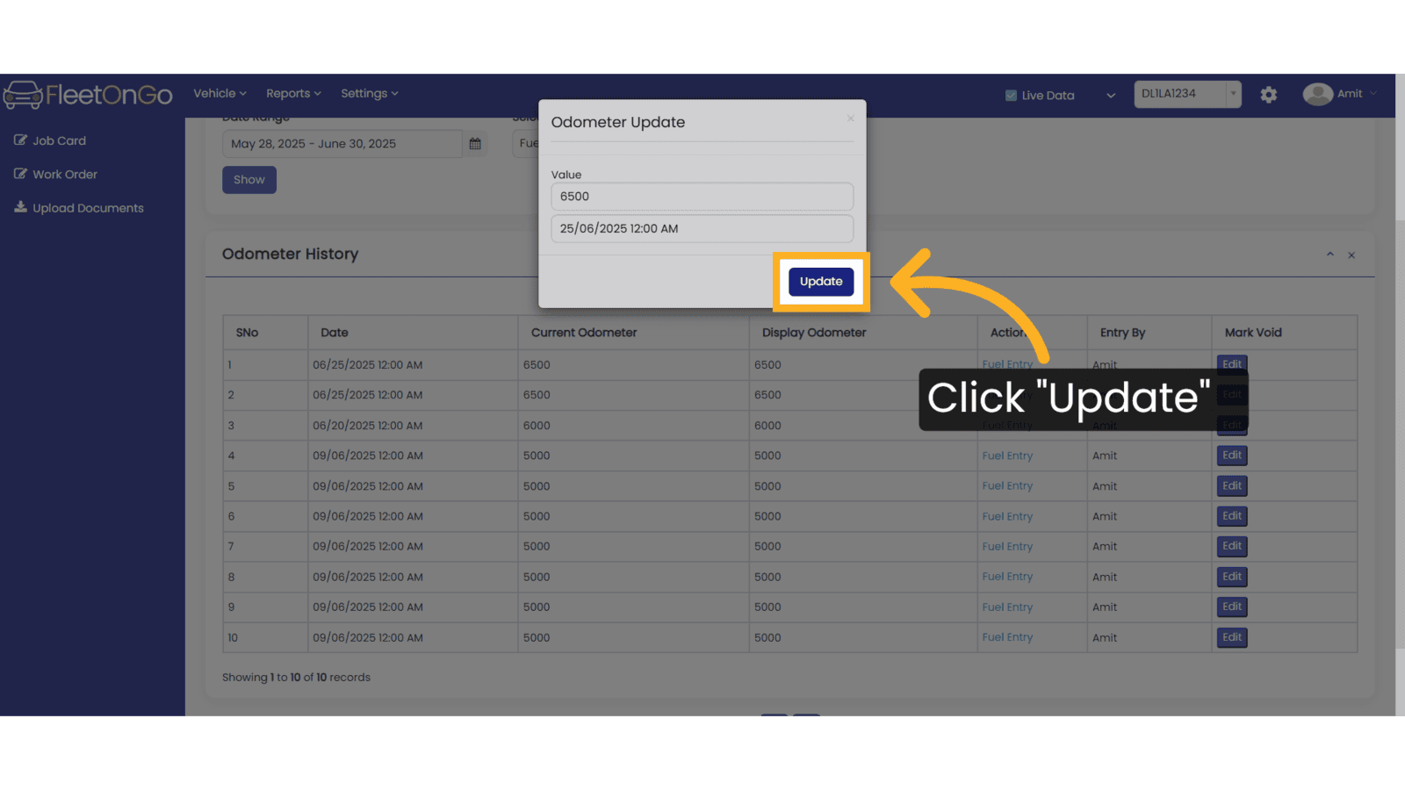1405x790 pixels.
Task: Click Edit for row 5
Action: tap(1232, 486)
